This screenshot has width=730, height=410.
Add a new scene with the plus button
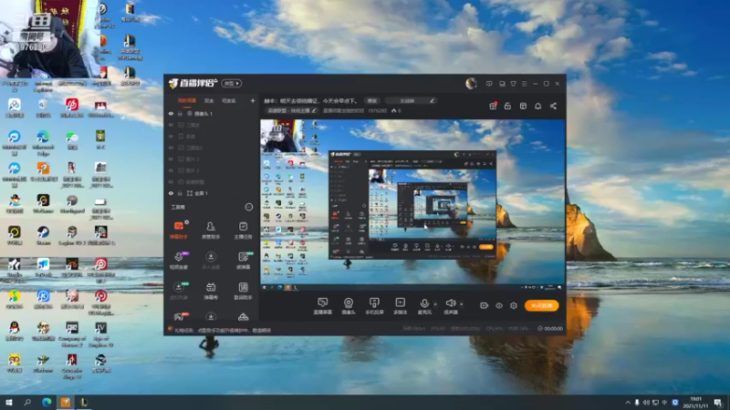tap(253, 100)
